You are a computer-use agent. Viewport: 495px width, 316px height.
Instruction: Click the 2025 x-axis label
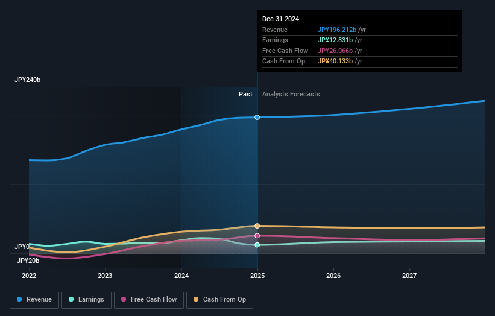257,276
